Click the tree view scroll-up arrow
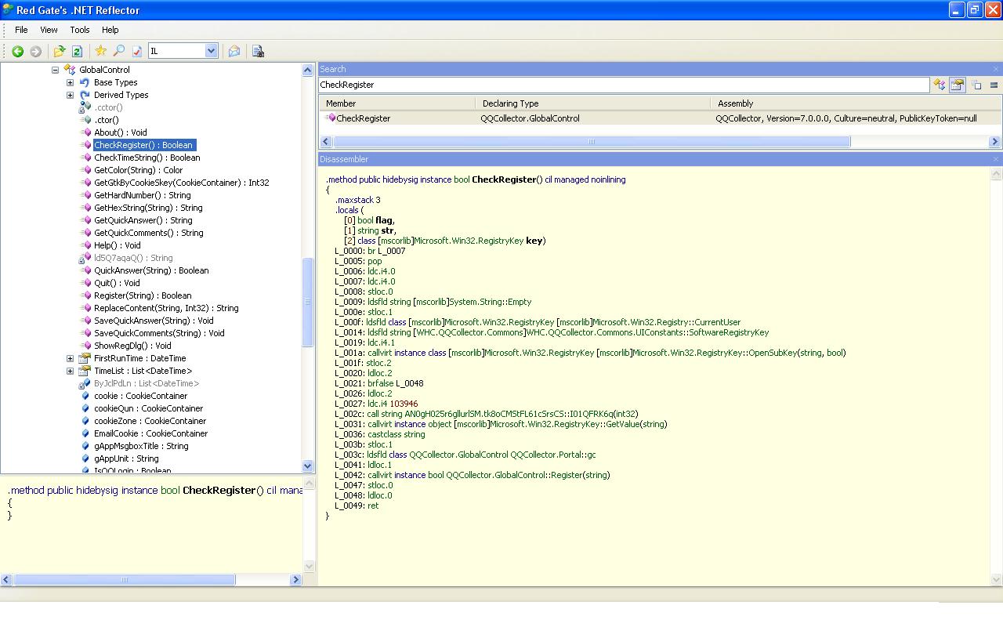Image resolution: width=1003 pixels, height=627 pixels. click(x=308, y=70)
